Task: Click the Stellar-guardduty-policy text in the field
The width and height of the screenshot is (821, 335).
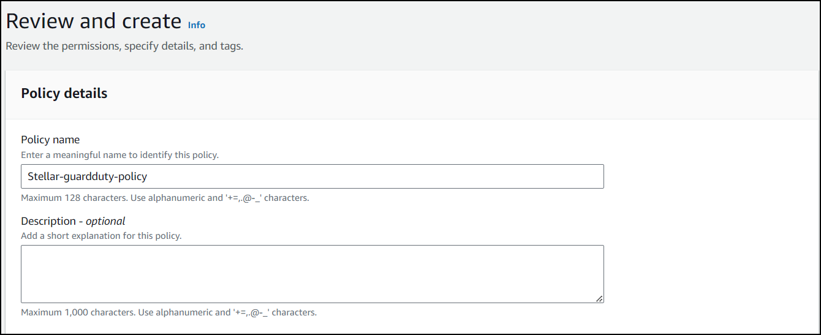Action: coord(88,176)
